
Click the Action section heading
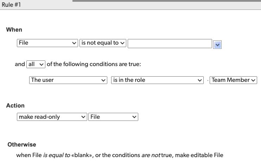pos(15,105)
